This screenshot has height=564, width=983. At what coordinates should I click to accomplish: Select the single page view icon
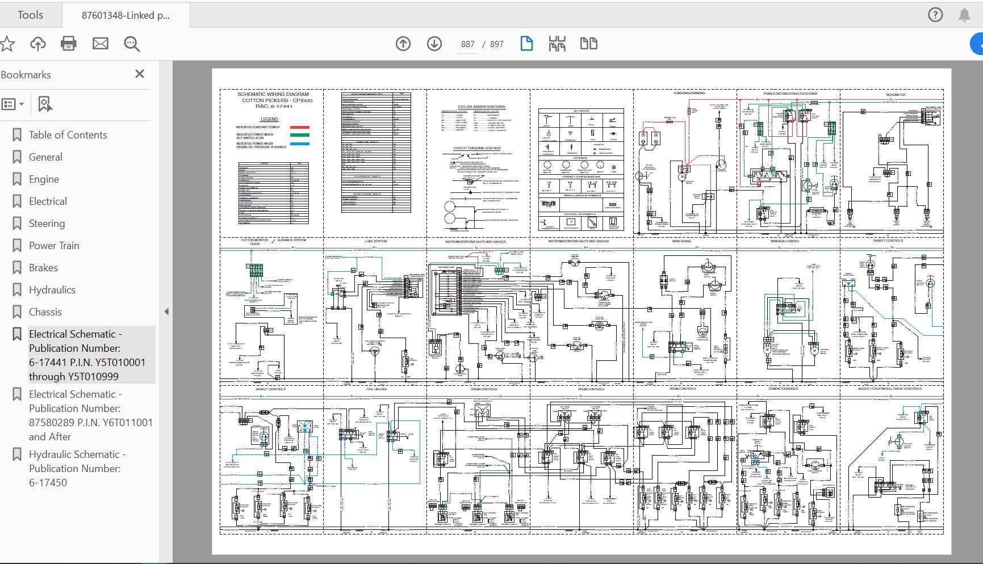click(526, 44)
